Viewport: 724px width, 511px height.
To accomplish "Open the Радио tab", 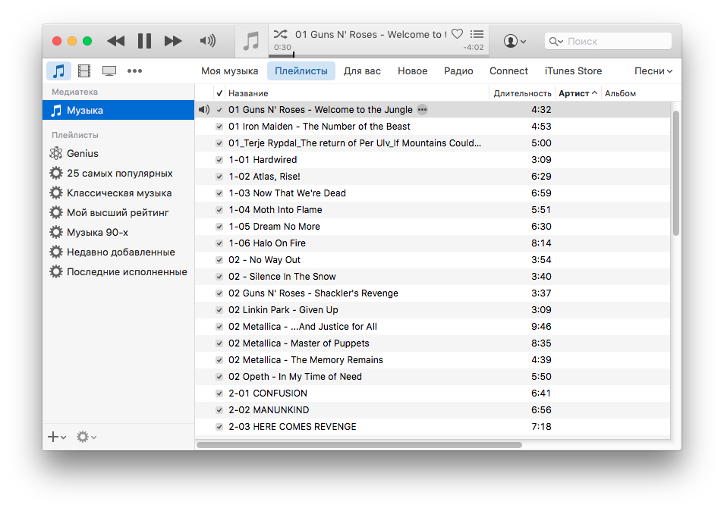I will pyautogui.click(x=458, y=71).
